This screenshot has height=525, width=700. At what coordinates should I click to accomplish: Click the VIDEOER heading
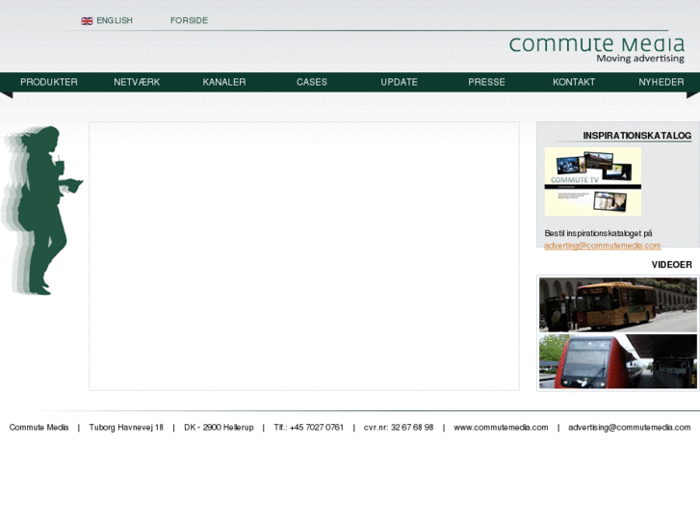click(x=671, y=265)
